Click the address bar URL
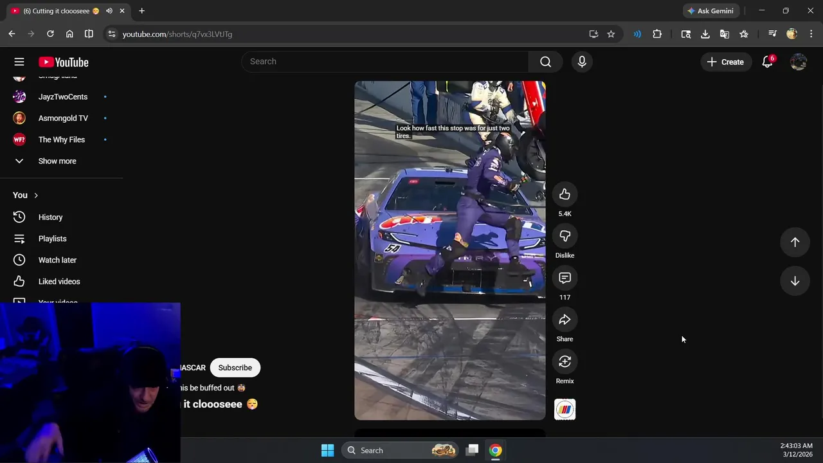The image size is (823, 463). tap(177, 34)
